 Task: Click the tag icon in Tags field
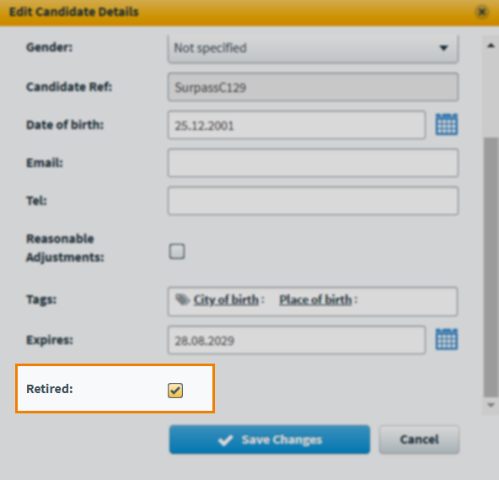click(183, 299)
